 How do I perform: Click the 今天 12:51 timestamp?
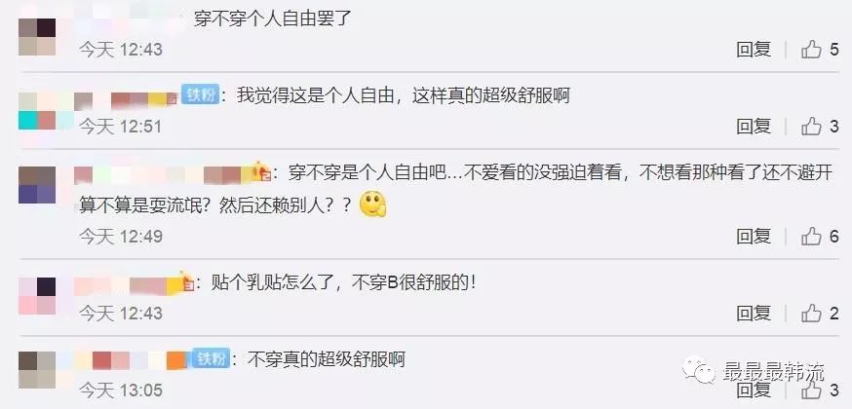121,127
